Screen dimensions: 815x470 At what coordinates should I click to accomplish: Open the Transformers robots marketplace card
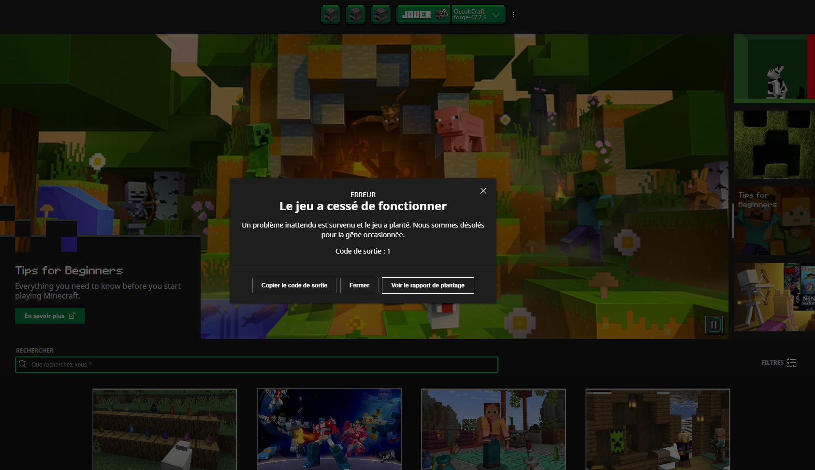pyautogui.click(x=329, y=429)
